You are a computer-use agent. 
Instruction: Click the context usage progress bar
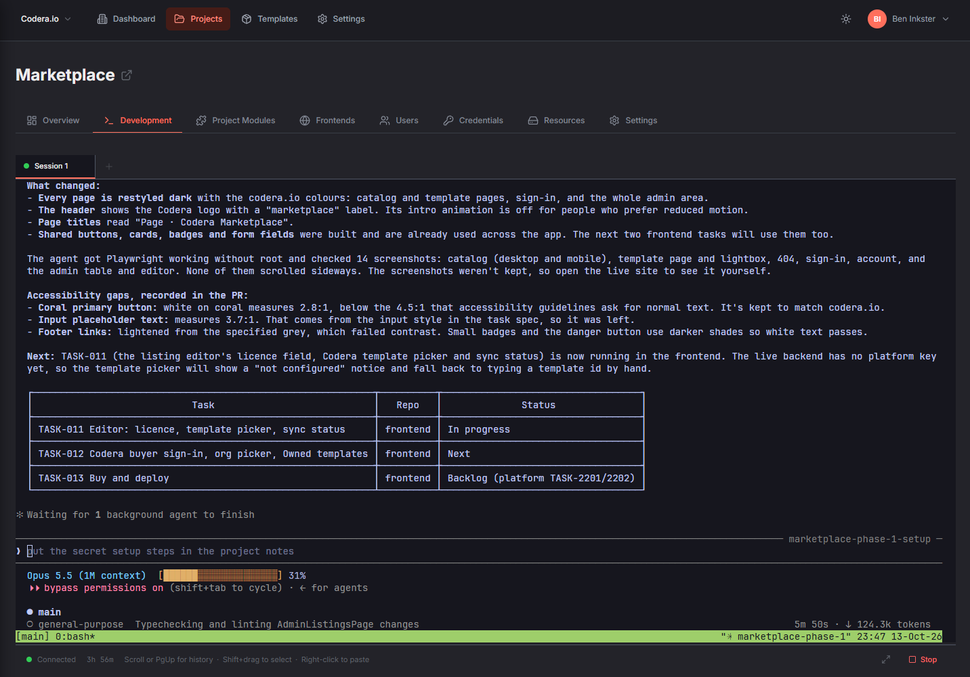point(220,575)
